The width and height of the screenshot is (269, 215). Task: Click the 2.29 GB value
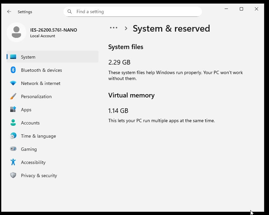[x=119, y=62]
